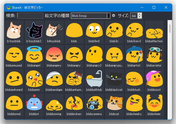176x124 pixels.
Task: Pick the blobbowing emoji
Action: [54, 105]
